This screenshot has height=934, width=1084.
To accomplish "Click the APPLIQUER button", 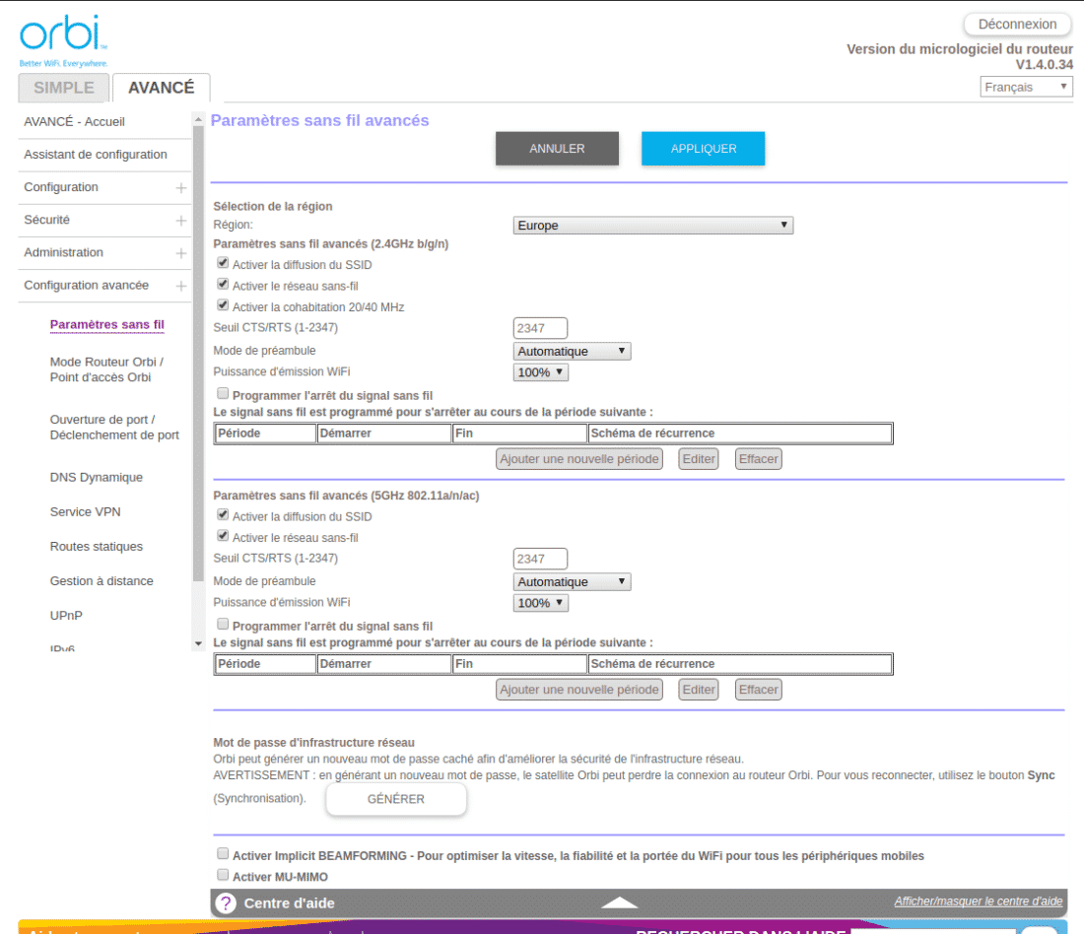I will [x=703, y=149].
